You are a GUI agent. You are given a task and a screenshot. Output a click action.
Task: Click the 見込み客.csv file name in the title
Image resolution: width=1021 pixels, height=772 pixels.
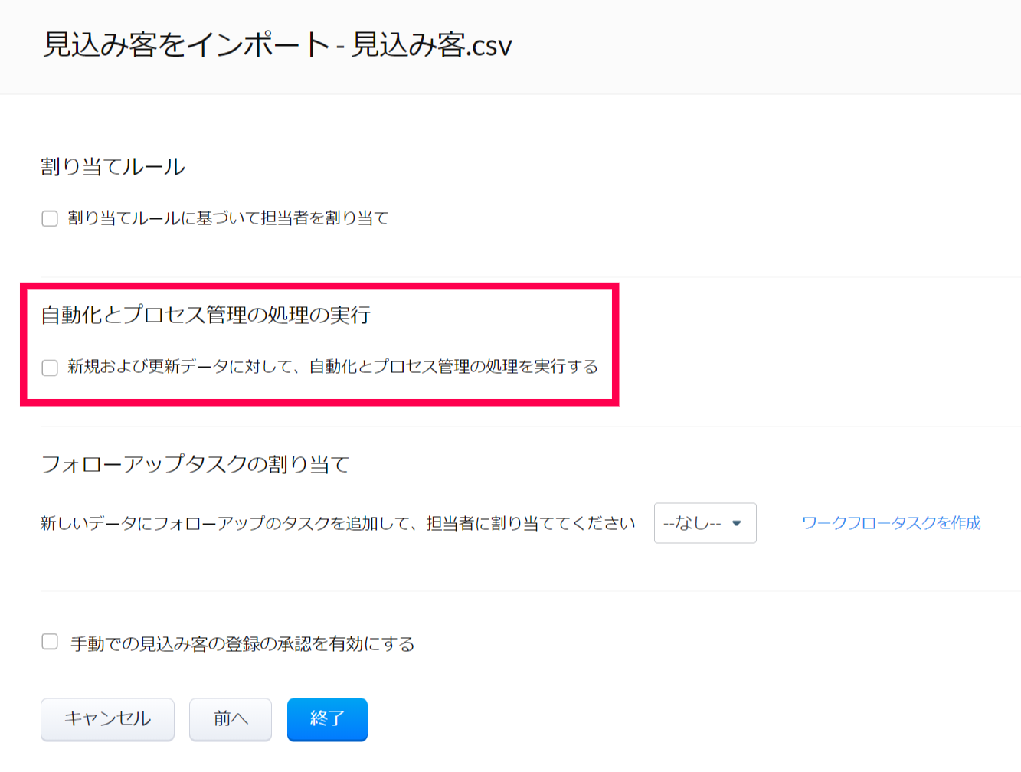click(431, 45)
